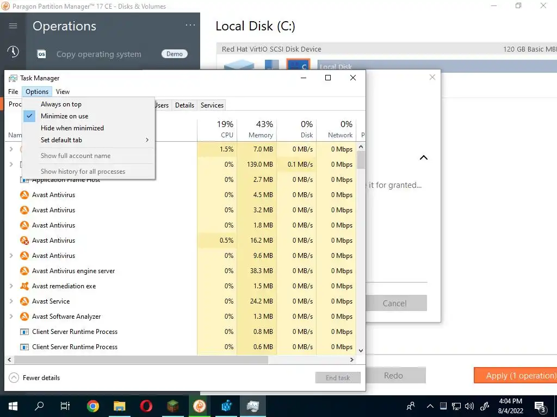Open File Explorer from the taskbar
Image resolution: width=557 pixels, height=417 pixels.
pyautogui.click(x=119, y=406)
